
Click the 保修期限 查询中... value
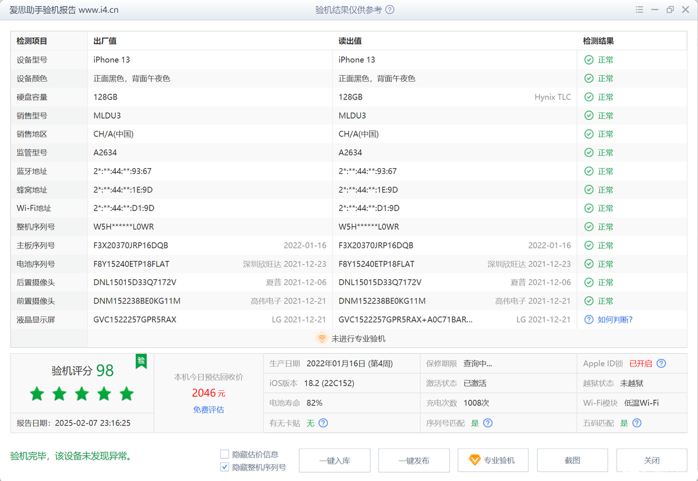[x=477, y=363]
